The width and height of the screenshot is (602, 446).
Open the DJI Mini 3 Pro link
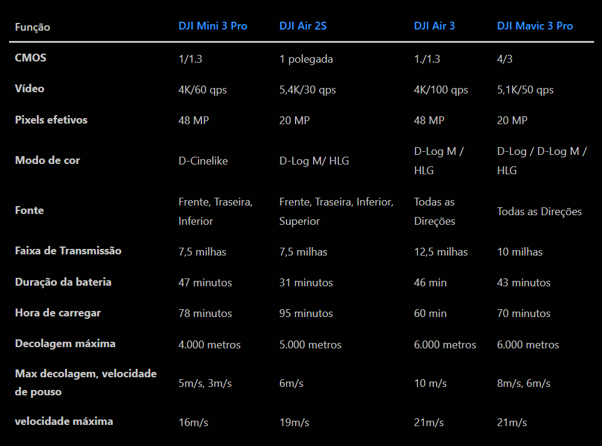pyautogui.click(x=212, y=27)
